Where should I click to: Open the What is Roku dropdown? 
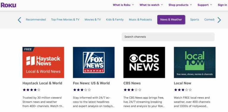click(x=123, y=5)
